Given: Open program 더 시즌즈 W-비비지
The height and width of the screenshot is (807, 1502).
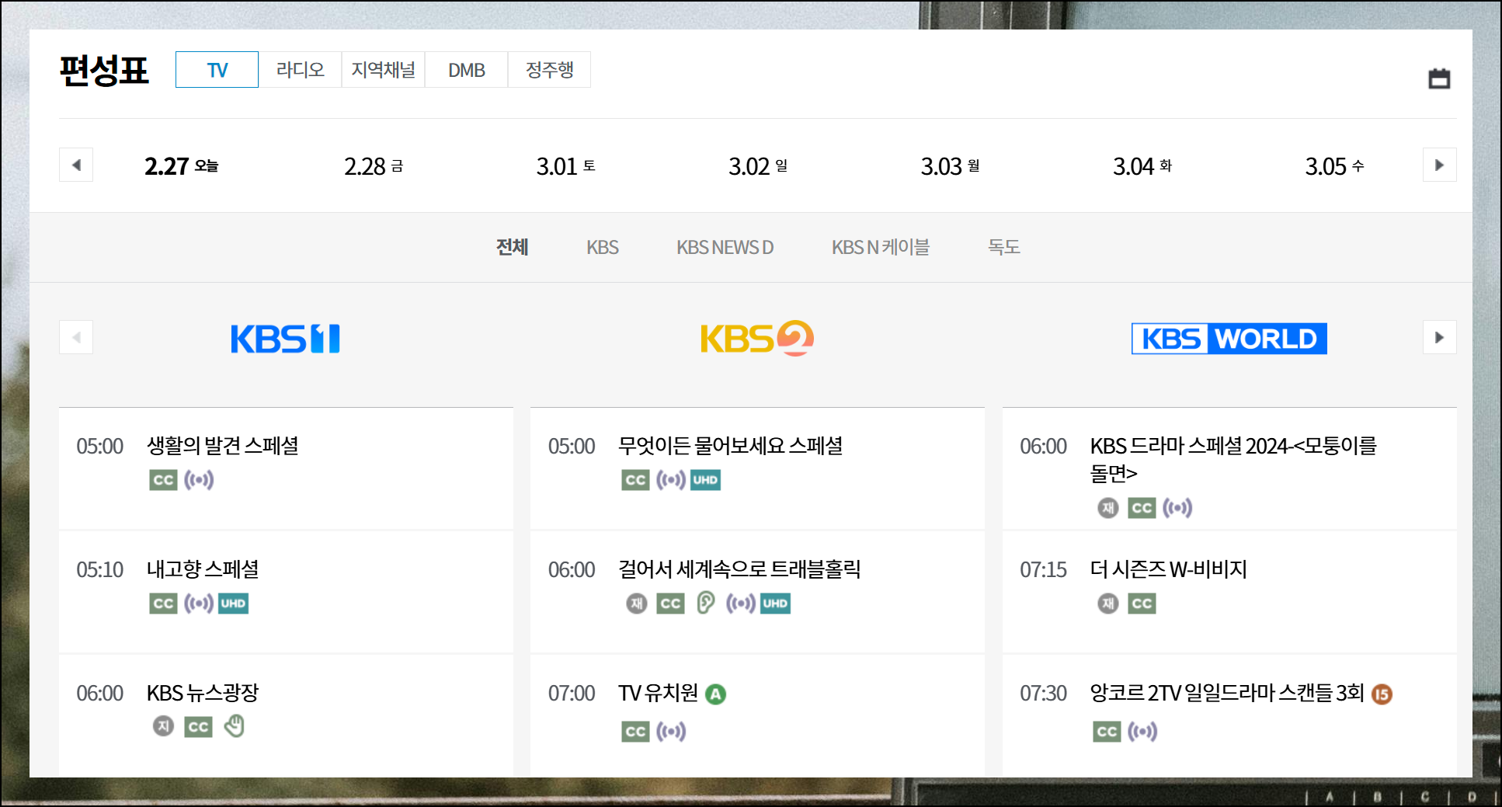Looking at the screenshot, I should (x=1168, y=569).
